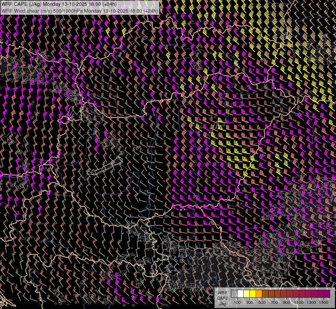Screen dimensions: 336x309
Task: Select the 500 label on the legend
Action: pyautogui.click(x=262, y=302)
